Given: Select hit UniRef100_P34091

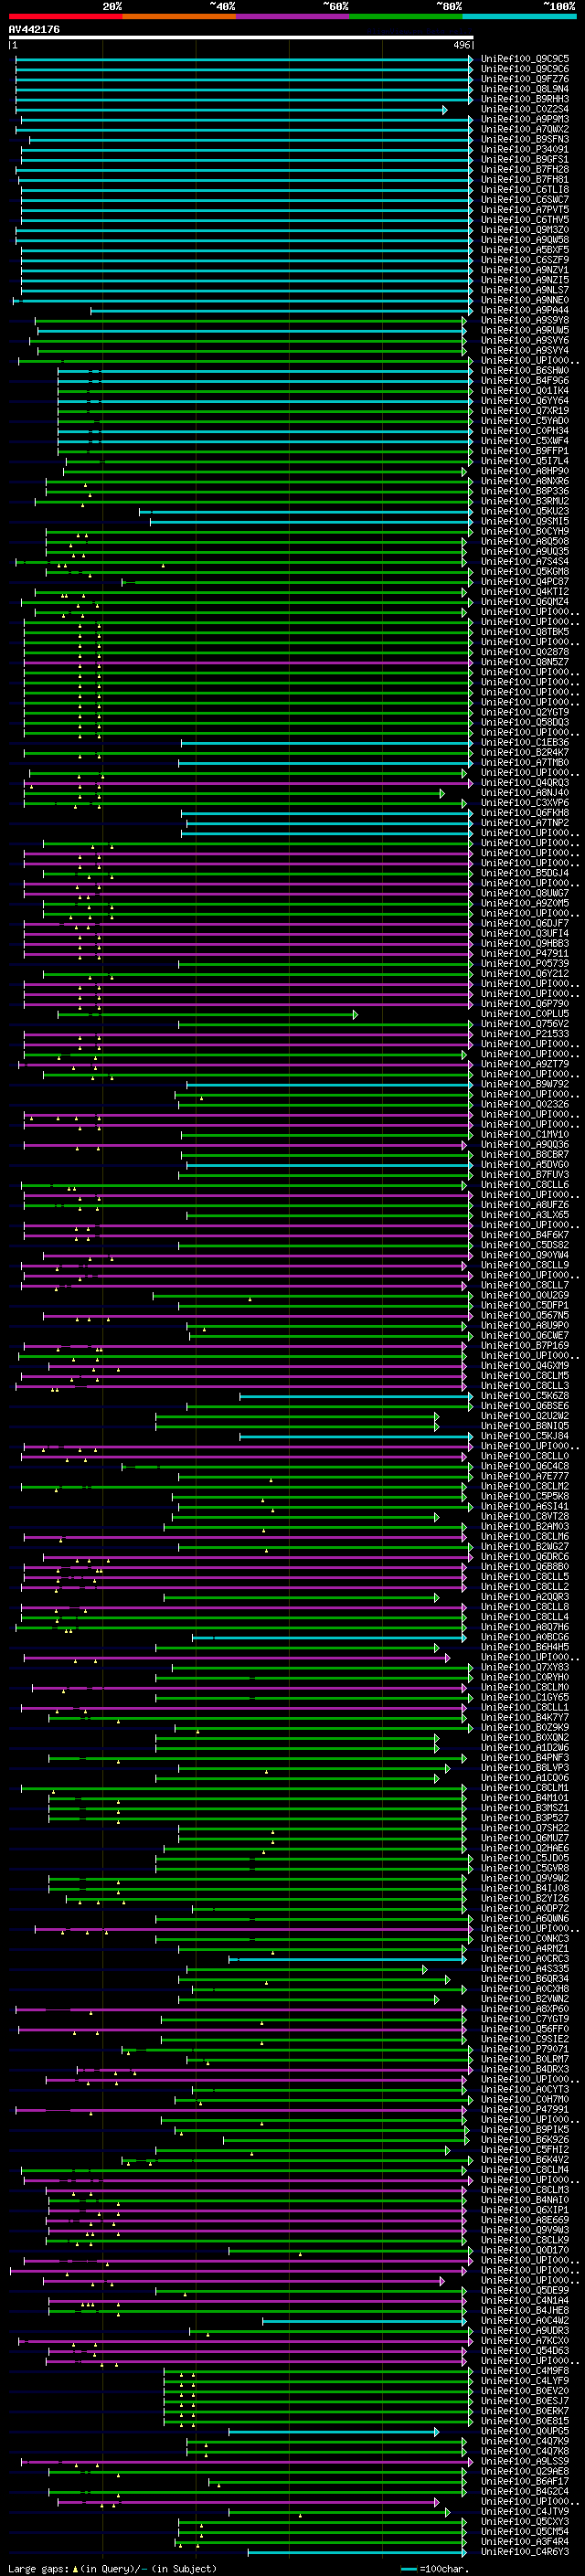Looking at the screenshot, I should click(x=525, y=149).
